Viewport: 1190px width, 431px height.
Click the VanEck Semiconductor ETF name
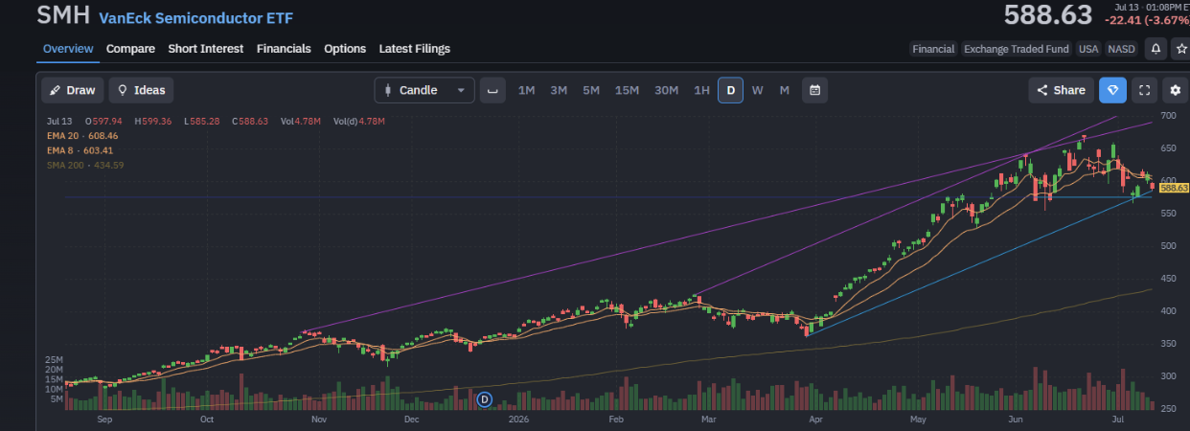[x=196, y=18]
